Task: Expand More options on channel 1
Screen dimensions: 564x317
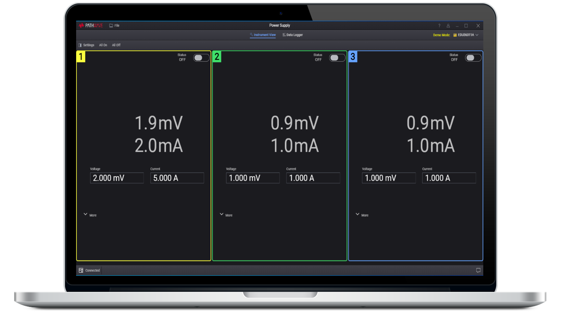Action: coord(90,215)
